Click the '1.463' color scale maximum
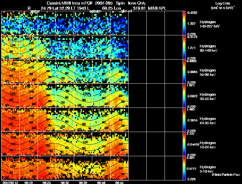Image resolution: width=242 pixels, height=184 pixels. pyautogui.click(x=191, y=110)
